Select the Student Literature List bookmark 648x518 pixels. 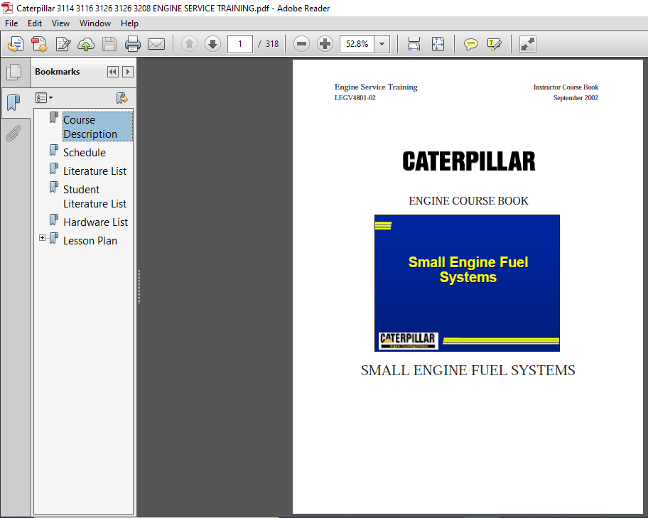point(94,196)
